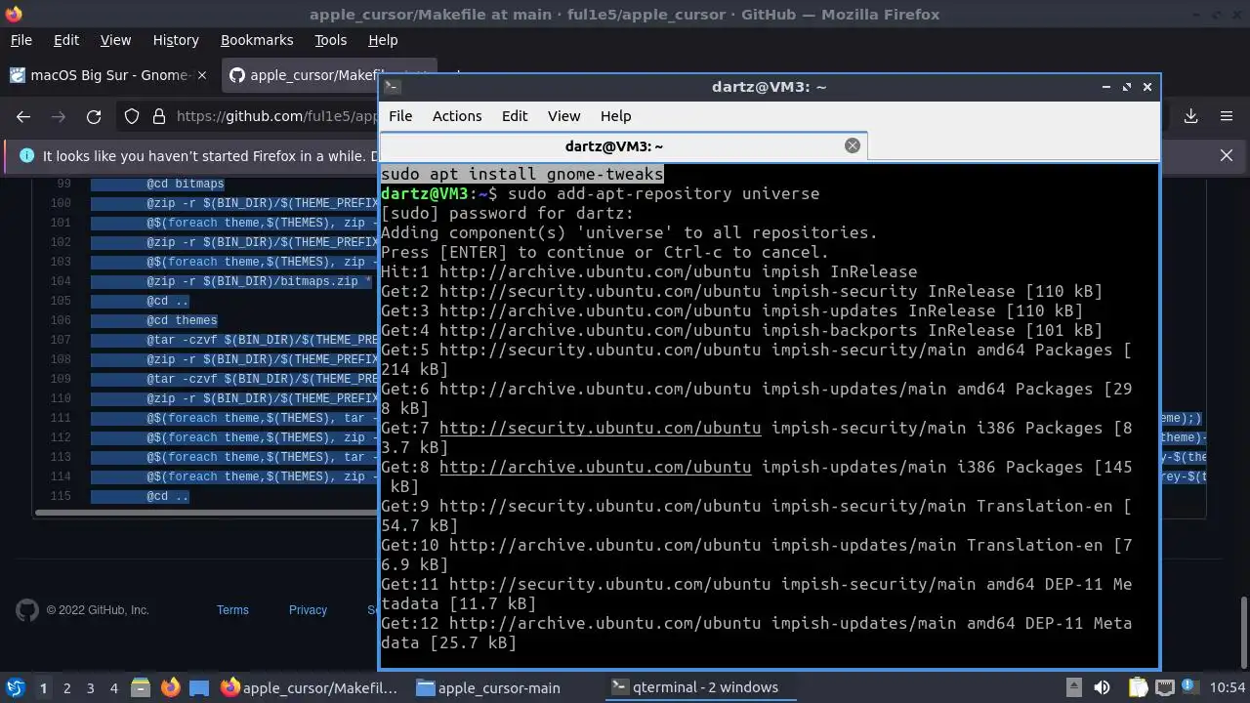Click the archive.ubuntu.com link on the Get:8 line

point(595,467)
